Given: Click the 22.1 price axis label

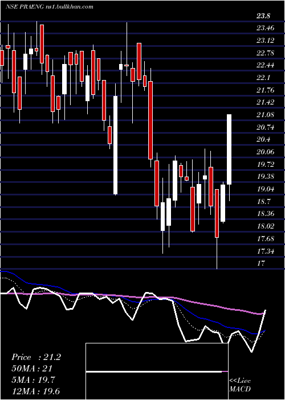Looking at the screenshot, I should [263, 78].
